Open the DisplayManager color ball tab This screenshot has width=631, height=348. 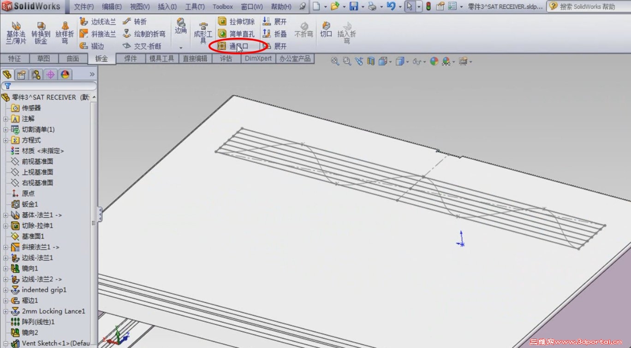click(65, 75)
